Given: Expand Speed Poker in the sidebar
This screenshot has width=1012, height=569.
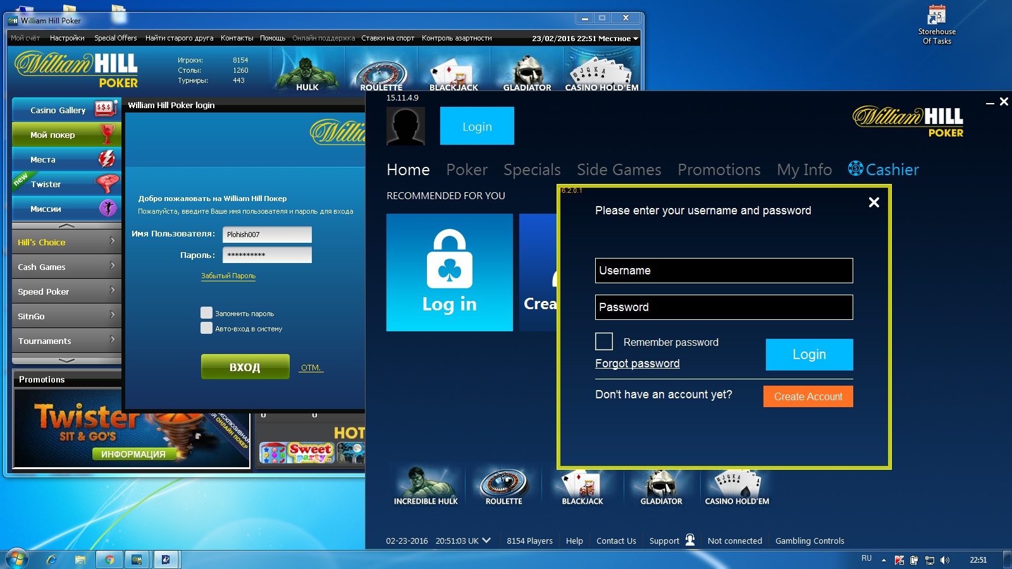Looking at the screenshot, I should 66,291.
